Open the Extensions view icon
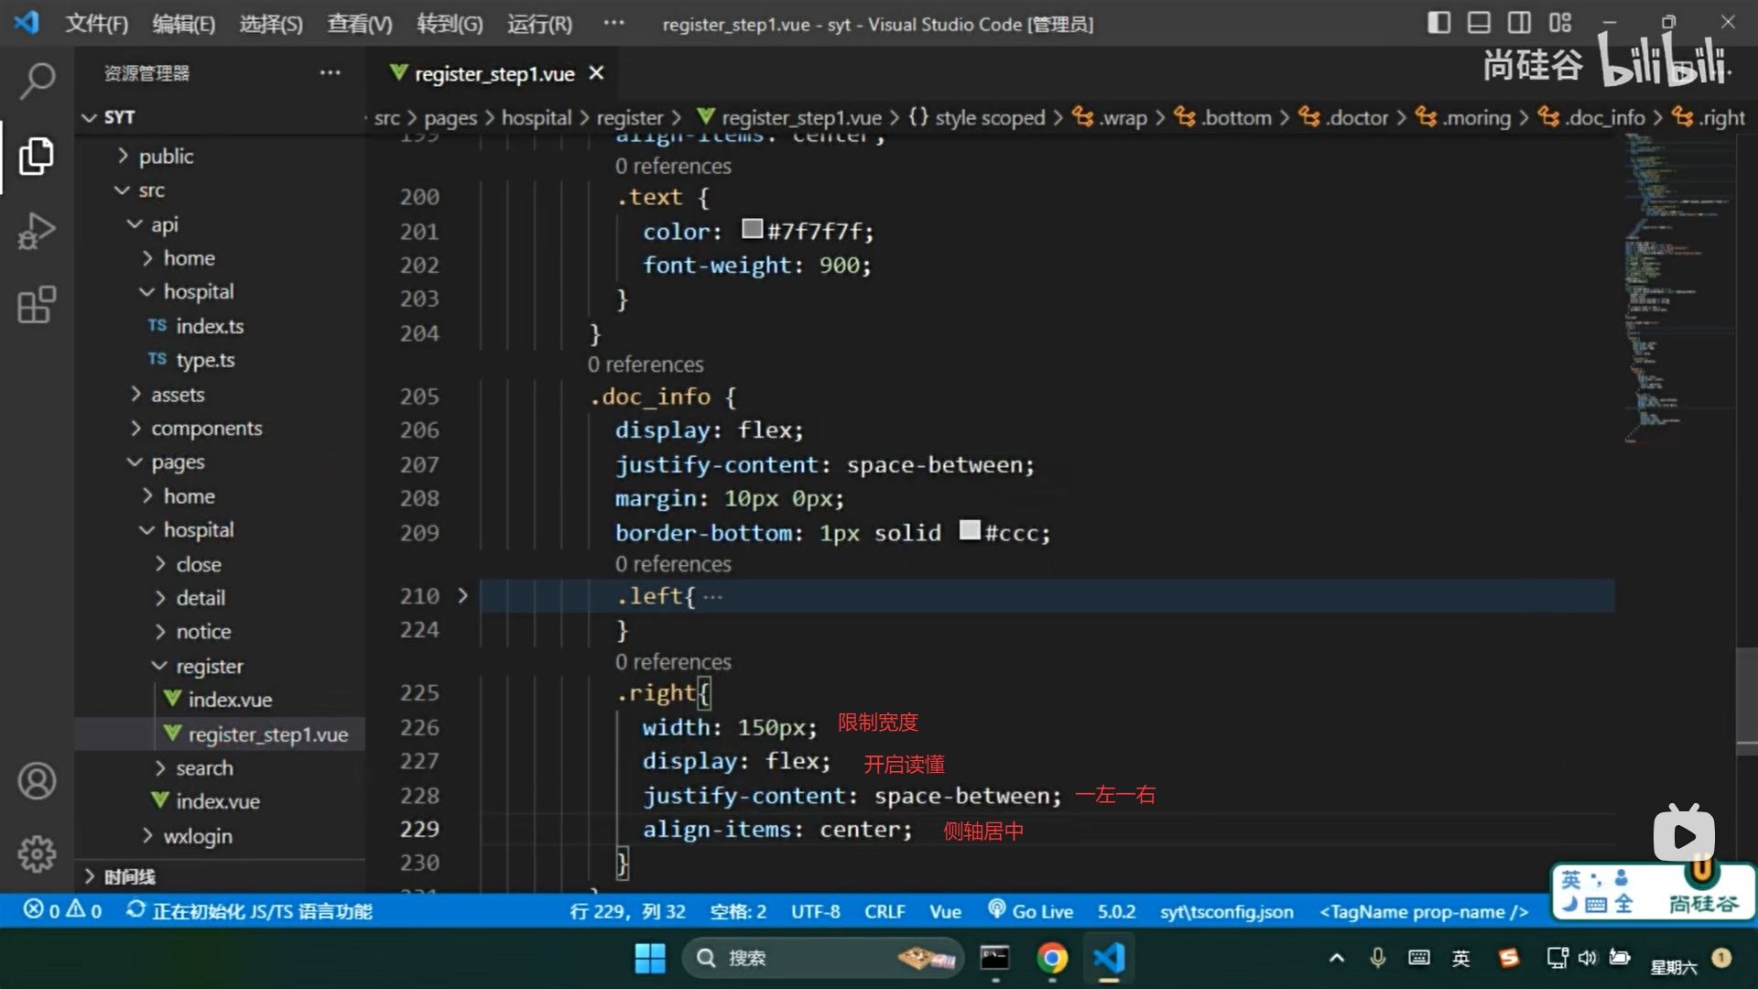 [x=37, y=305]
